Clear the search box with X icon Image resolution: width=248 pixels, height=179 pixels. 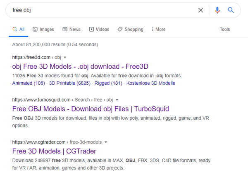201,10
